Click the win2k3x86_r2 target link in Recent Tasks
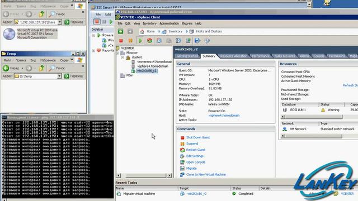The width and height of the screenshot is (358, 201). (197, 194)
